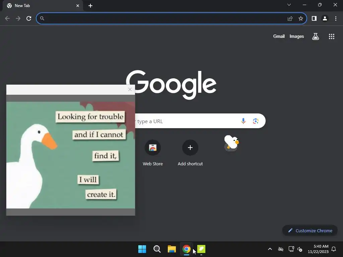
Task: Go back using the browser back arrow
Action: [7, 19]
